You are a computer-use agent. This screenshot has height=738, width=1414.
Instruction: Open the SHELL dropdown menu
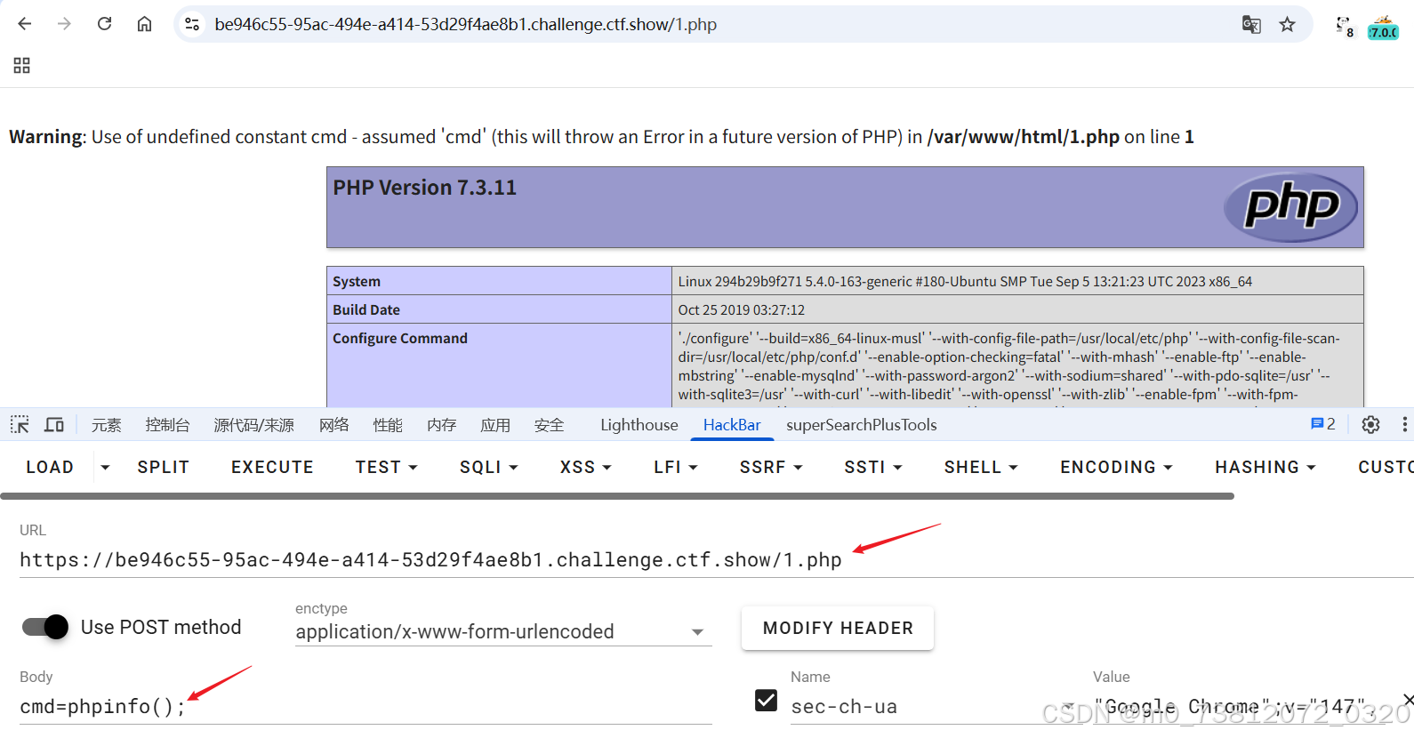tap(981, 467)
